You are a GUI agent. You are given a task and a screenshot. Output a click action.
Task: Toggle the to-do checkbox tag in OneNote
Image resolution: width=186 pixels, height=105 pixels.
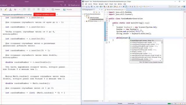[43, 9]
